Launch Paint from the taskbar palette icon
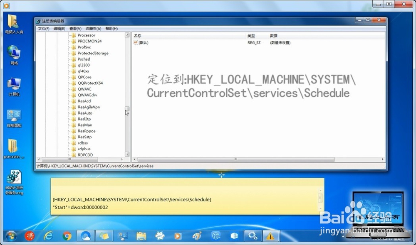 (x=197, y=236)
